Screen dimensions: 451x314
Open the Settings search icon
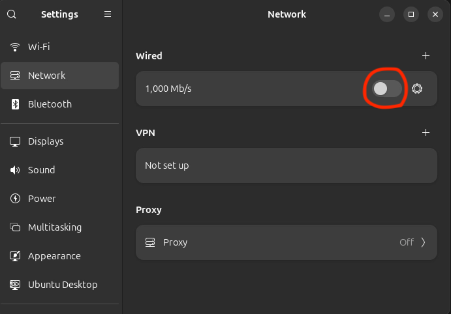pos(12,14)
